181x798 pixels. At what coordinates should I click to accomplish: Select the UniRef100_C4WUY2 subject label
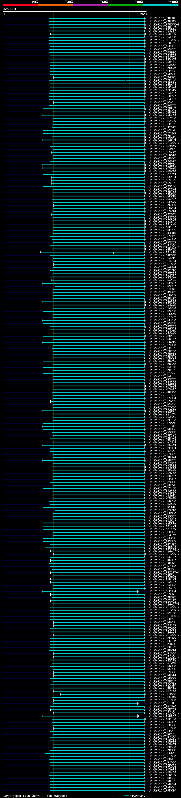162,563
